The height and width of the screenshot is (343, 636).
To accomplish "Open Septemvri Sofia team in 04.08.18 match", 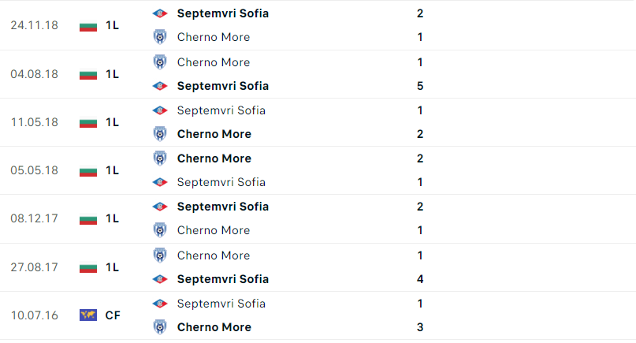I will pyautogui.click(x=223, y=86).
